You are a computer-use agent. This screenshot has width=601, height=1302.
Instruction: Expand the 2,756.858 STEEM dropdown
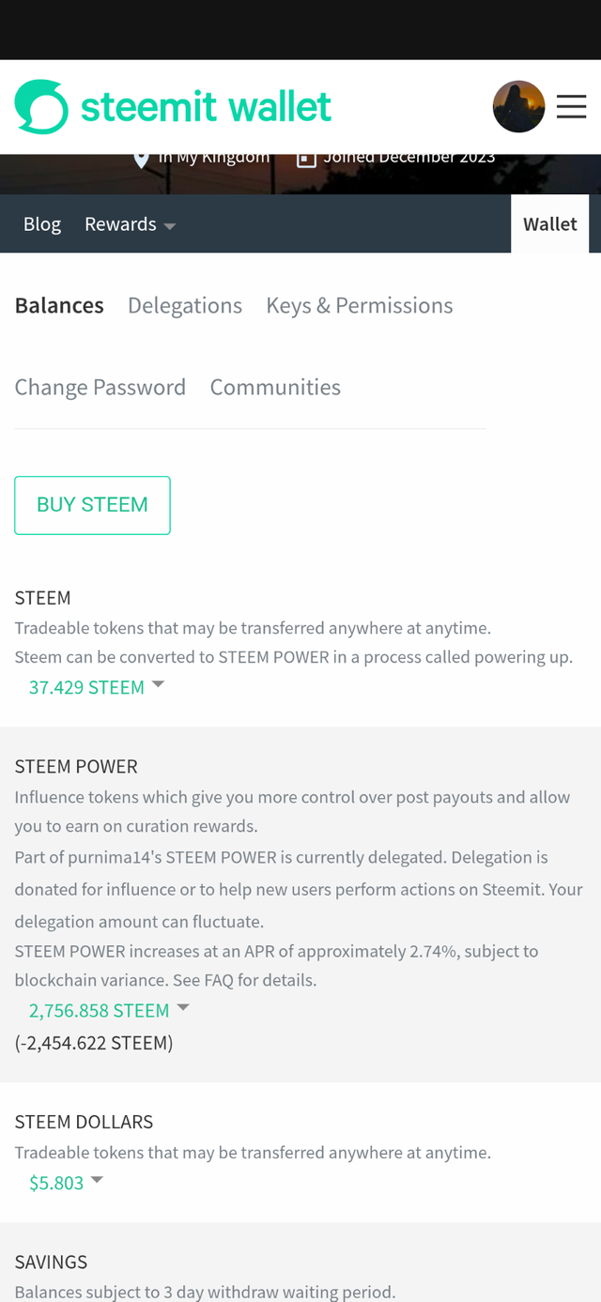tap(109, 1010)
